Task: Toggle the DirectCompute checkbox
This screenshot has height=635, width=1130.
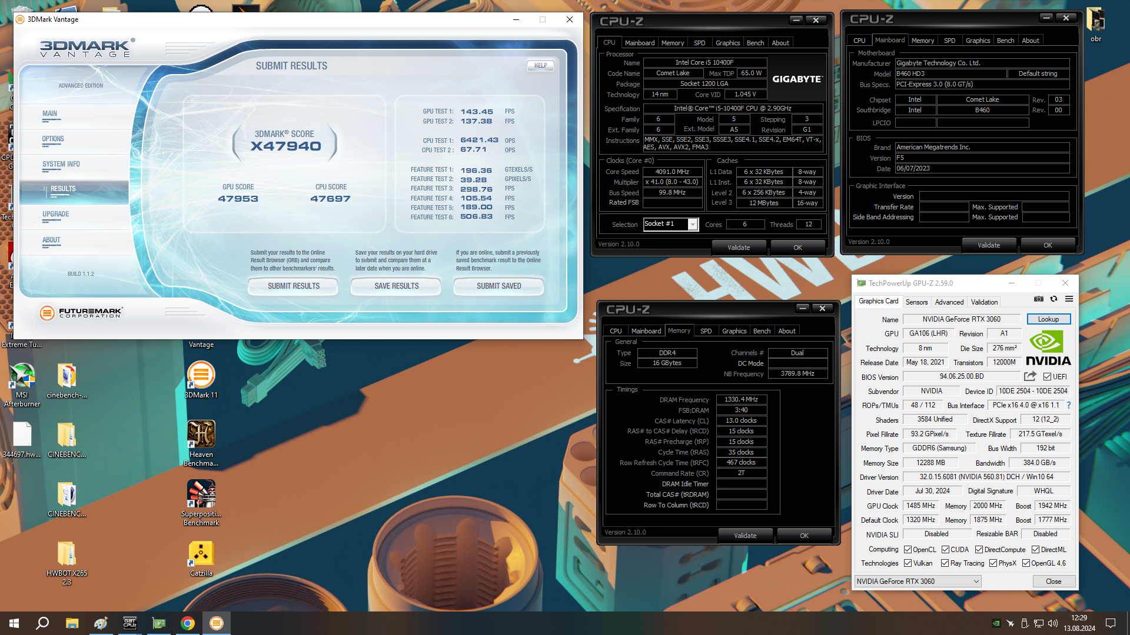Action: (979, 550)
